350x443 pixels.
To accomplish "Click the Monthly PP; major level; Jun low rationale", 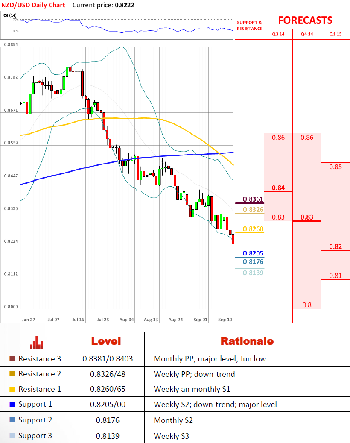I will [210, 359].
